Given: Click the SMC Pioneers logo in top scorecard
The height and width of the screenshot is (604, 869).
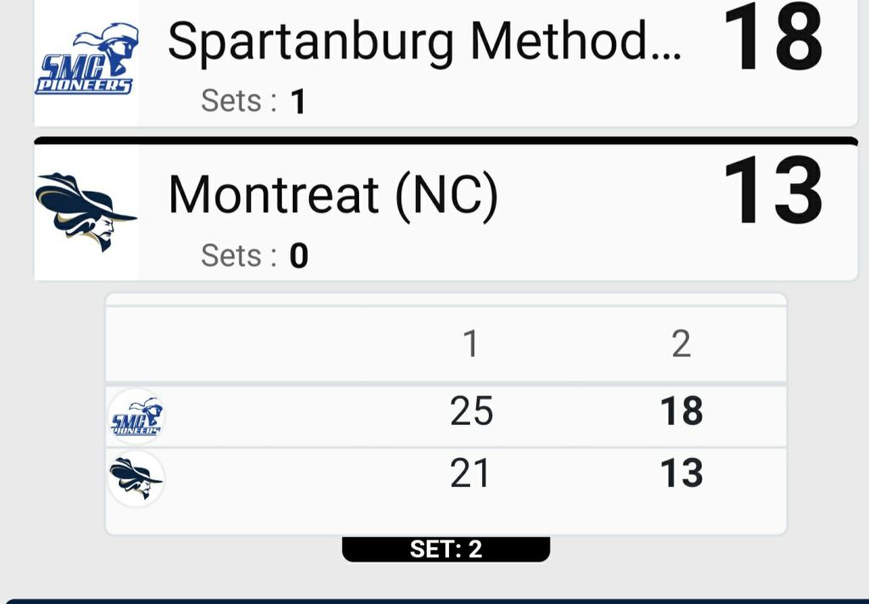Looking at the screenshot, I should pos(85,61).
